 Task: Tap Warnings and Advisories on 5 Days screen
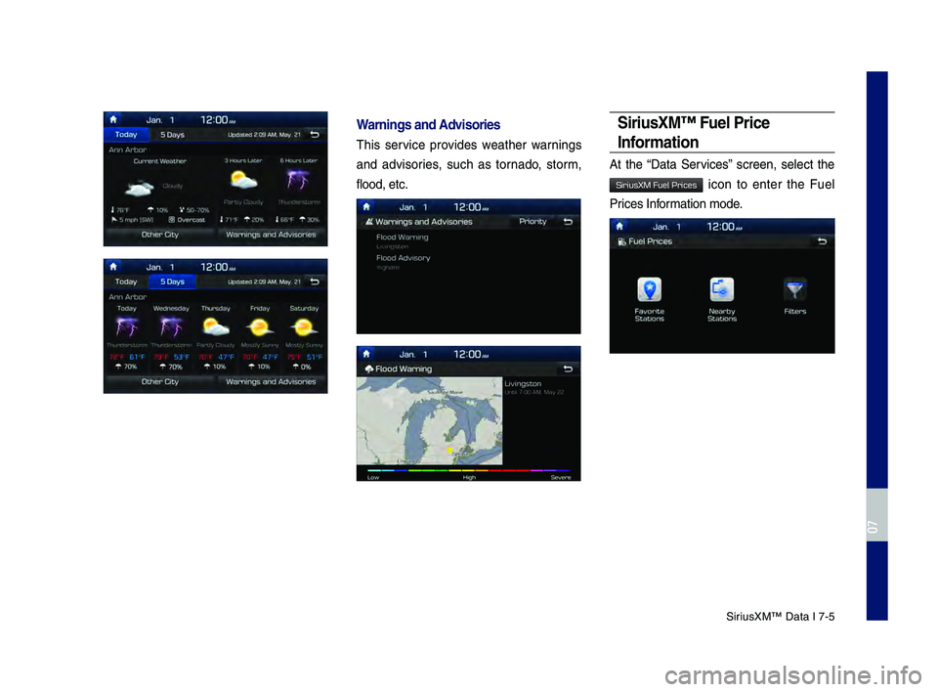(271, 382)
